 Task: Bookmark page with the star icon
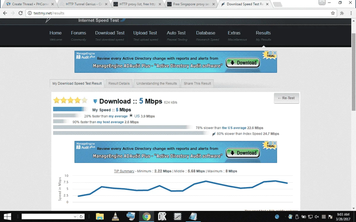tap(333, 13)
